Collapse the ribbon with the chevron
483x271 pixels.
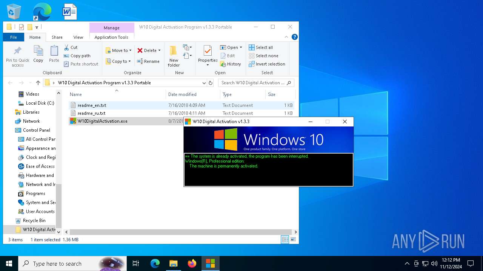287,37
